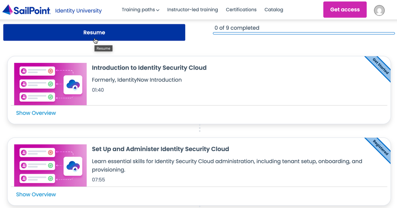Screen dimensions: 397x208
Task: Expand the Training paths dropdown
Action: (140, 10)
